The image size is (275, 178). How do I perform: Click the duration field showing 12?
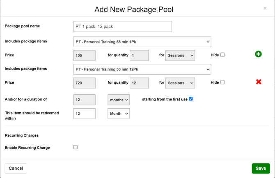tap(85, 100)
